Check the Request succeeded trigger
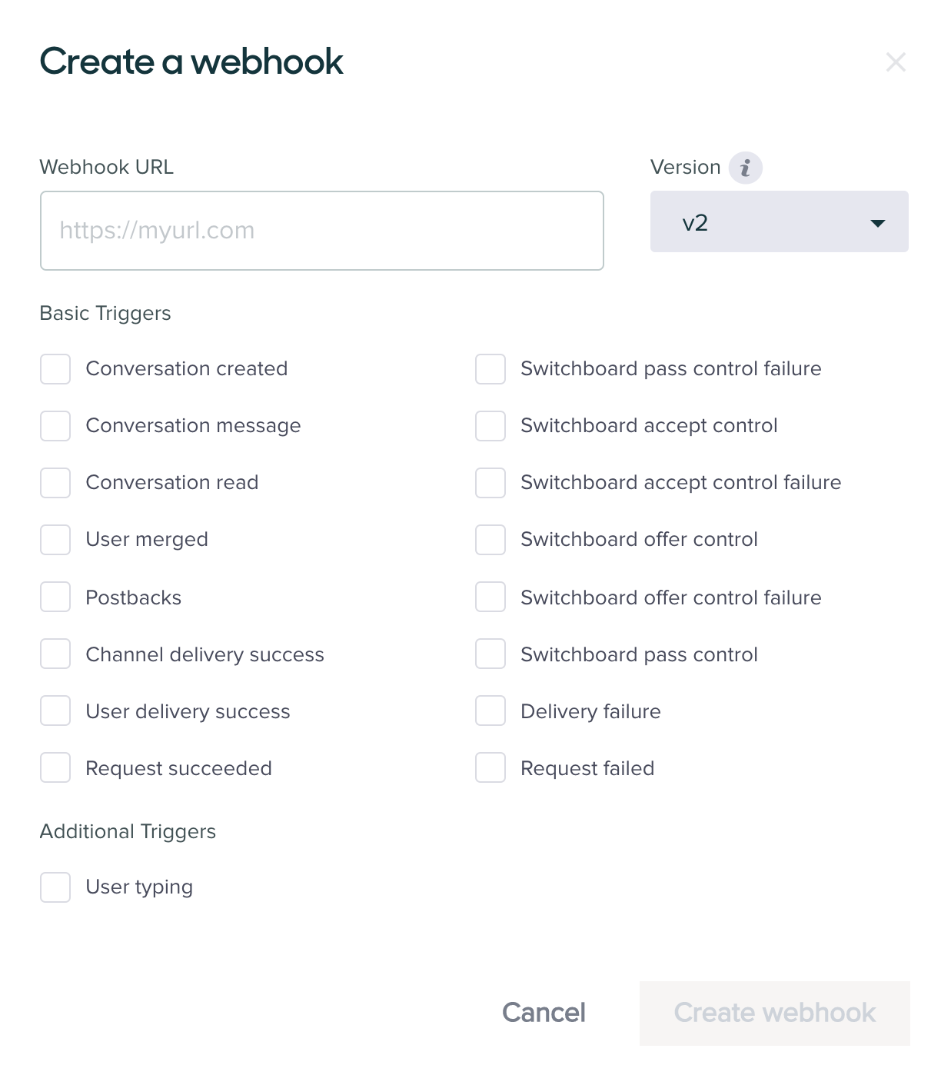This screenshot has height=1075, width=941. click(55, 768)
